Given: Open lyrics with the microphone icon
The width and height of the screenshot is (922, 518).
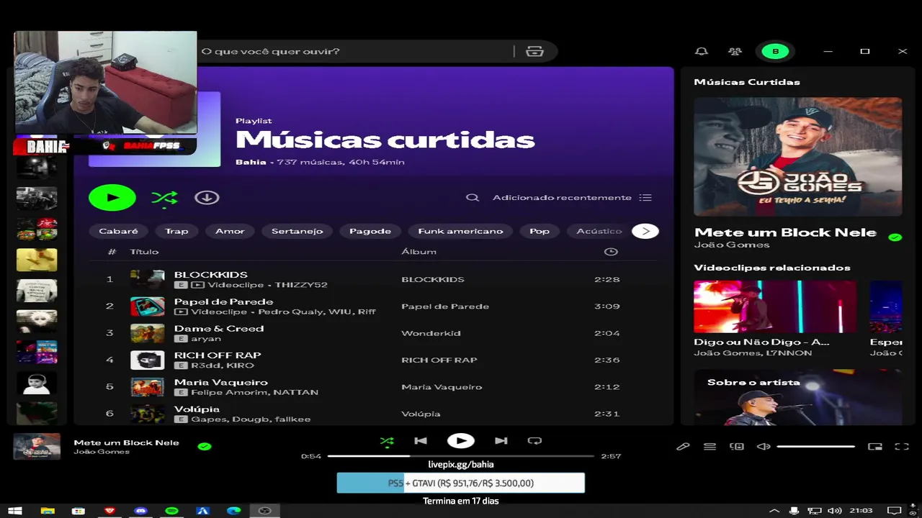Looking at the screenshot, I should tap(683, 447).
